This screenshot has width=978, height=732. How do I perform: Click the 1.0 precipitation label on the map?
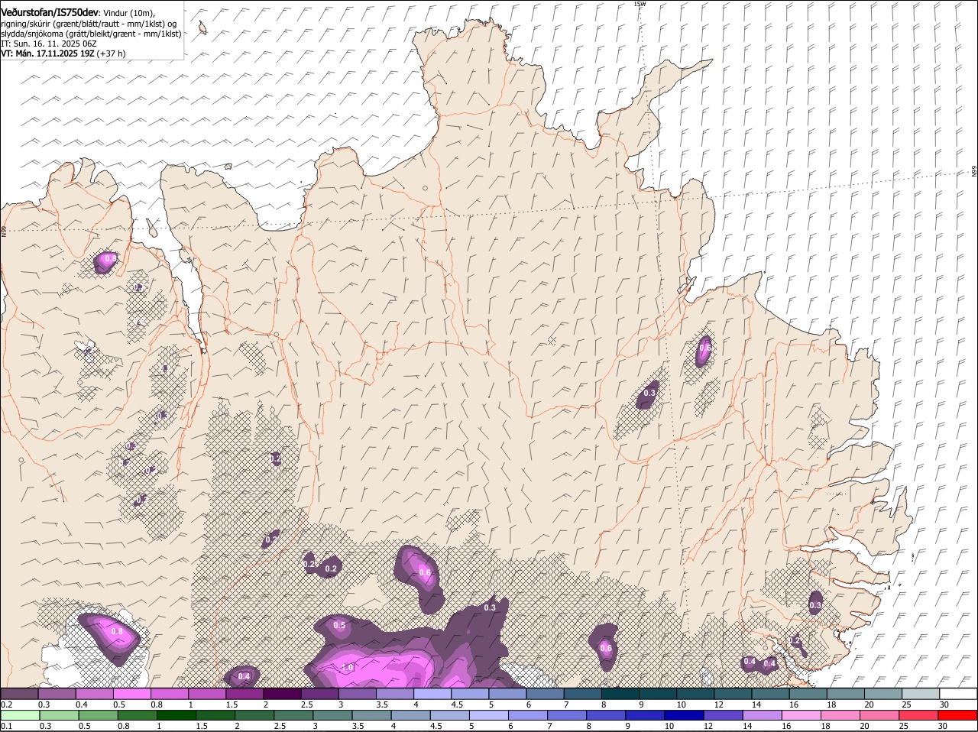(x=348, y=668)
